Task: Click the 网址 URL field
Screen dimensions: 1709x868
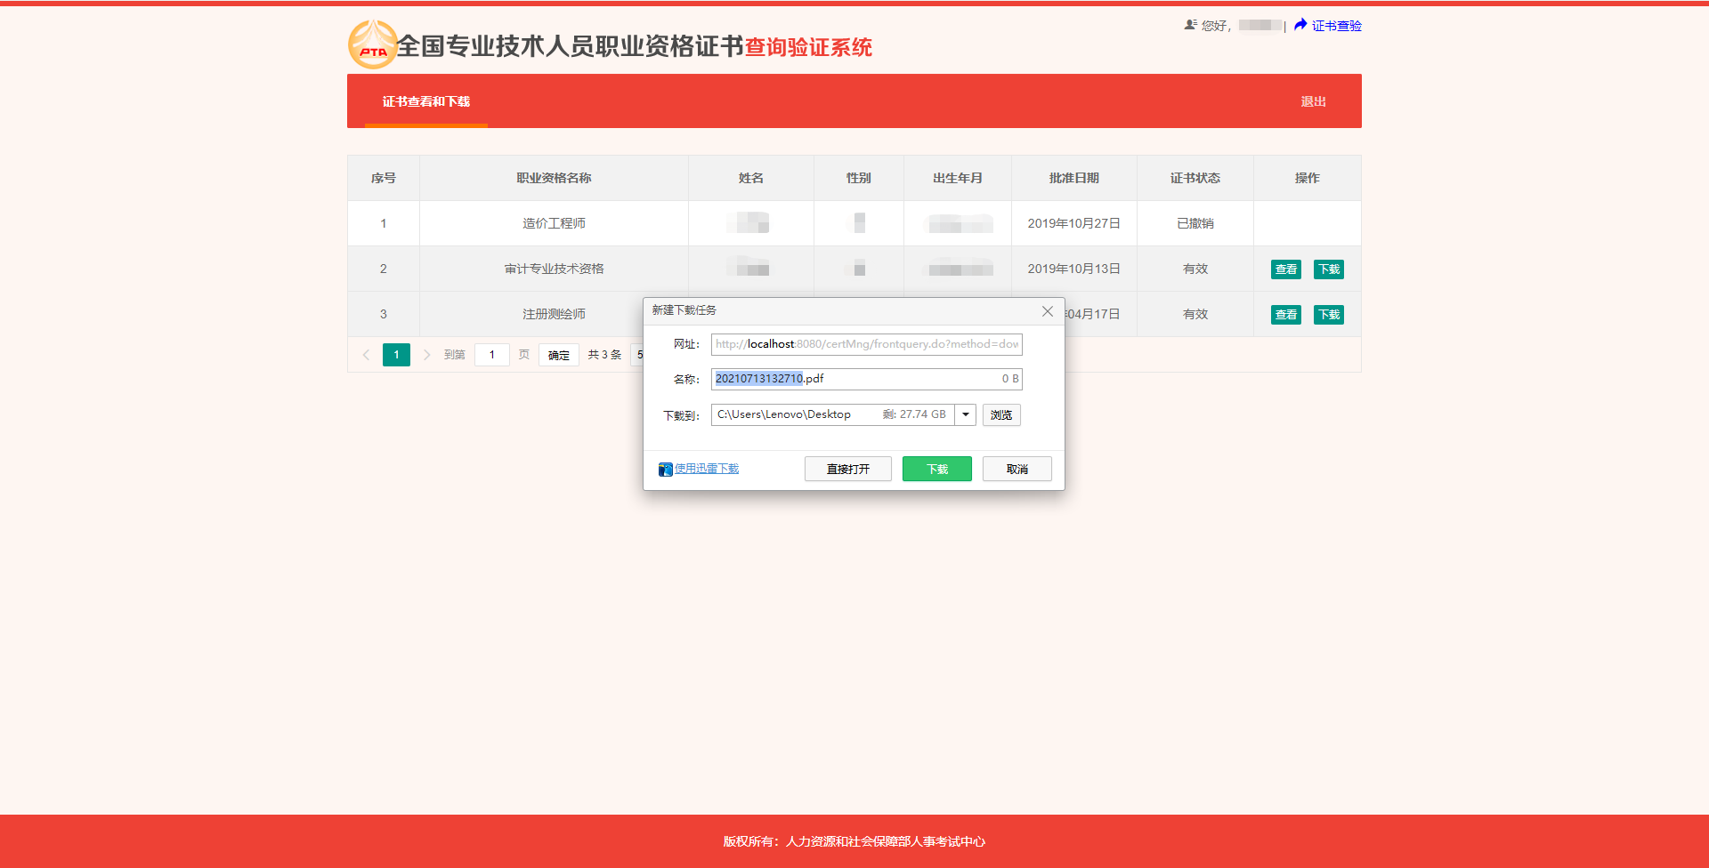Action: [x=866, y=344]
